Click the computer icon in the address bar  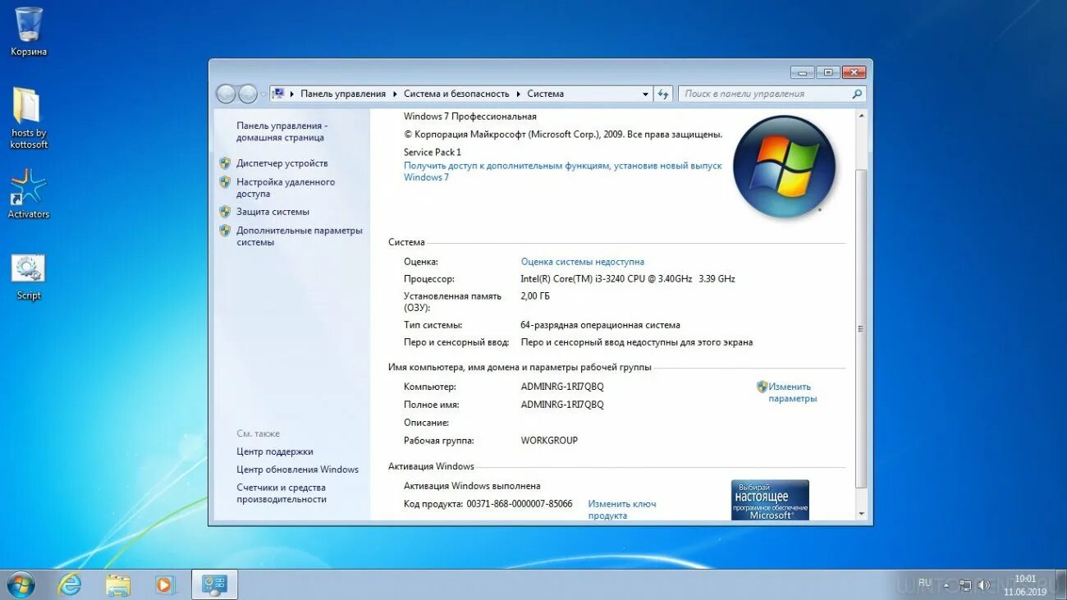(x=278, y=94)
